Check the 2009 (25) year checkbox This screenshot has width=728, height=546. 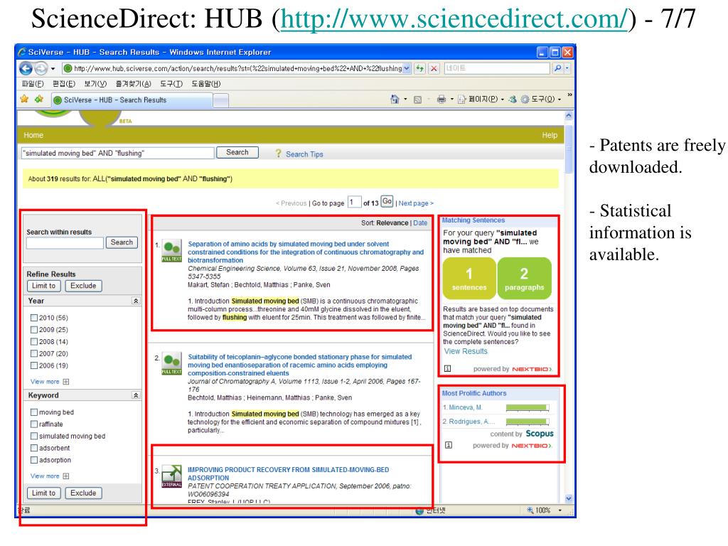[x=34, y=330]
